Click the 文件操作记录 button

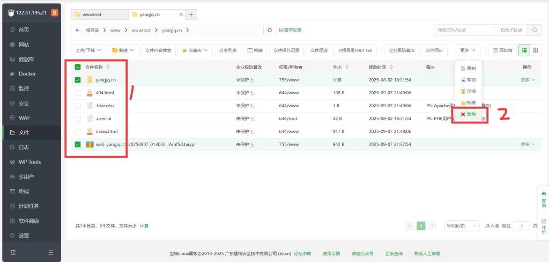[286, 50]
